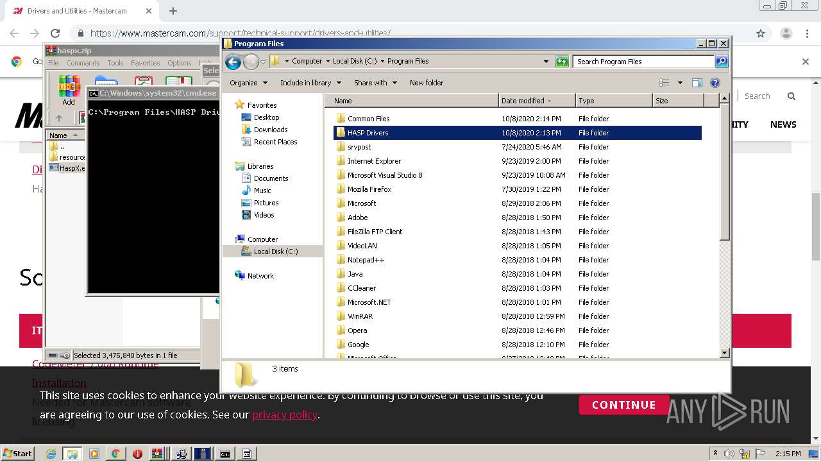Open Explorer help question mark icon
The width and height of the screenshot is (821, 462).
[x=715, y=83]
